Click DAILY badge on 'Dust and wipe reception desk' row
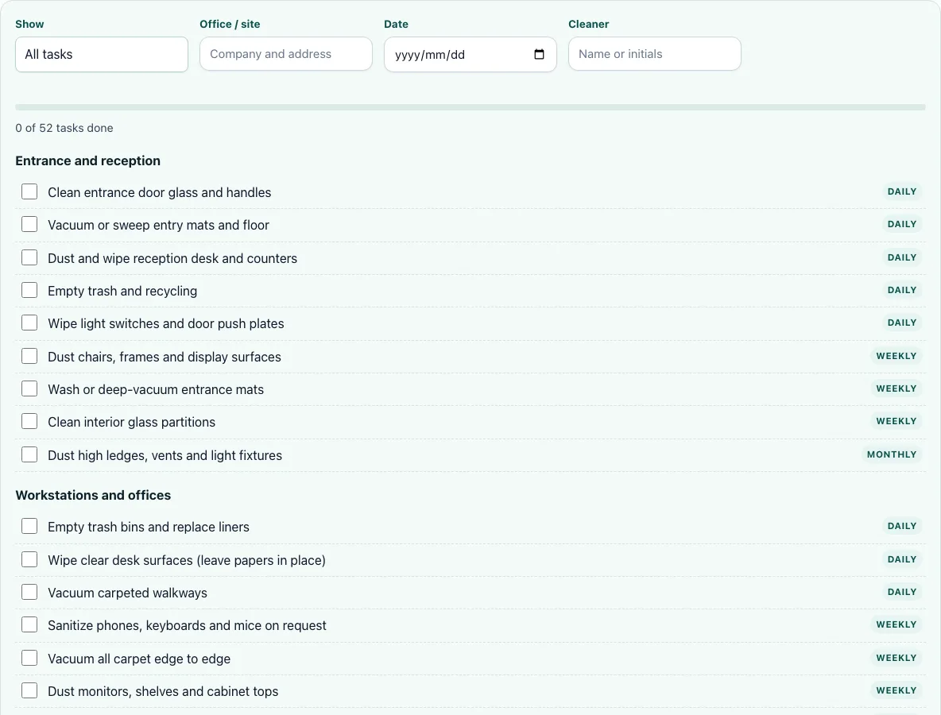Image resolution: width=941 pixels, height=715 pixels. click(902, 257)
